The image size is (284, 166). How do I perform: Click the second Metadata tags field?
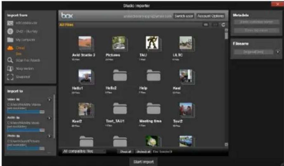point(256,30)
